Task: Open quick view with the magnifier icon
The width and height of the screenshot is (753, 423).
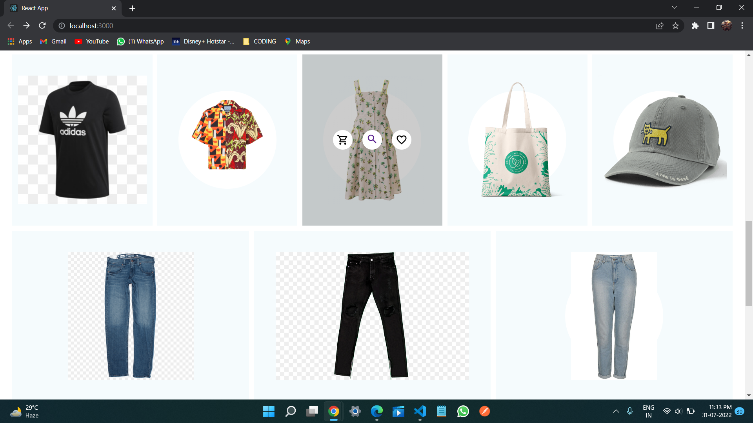Action: point(372,139)
